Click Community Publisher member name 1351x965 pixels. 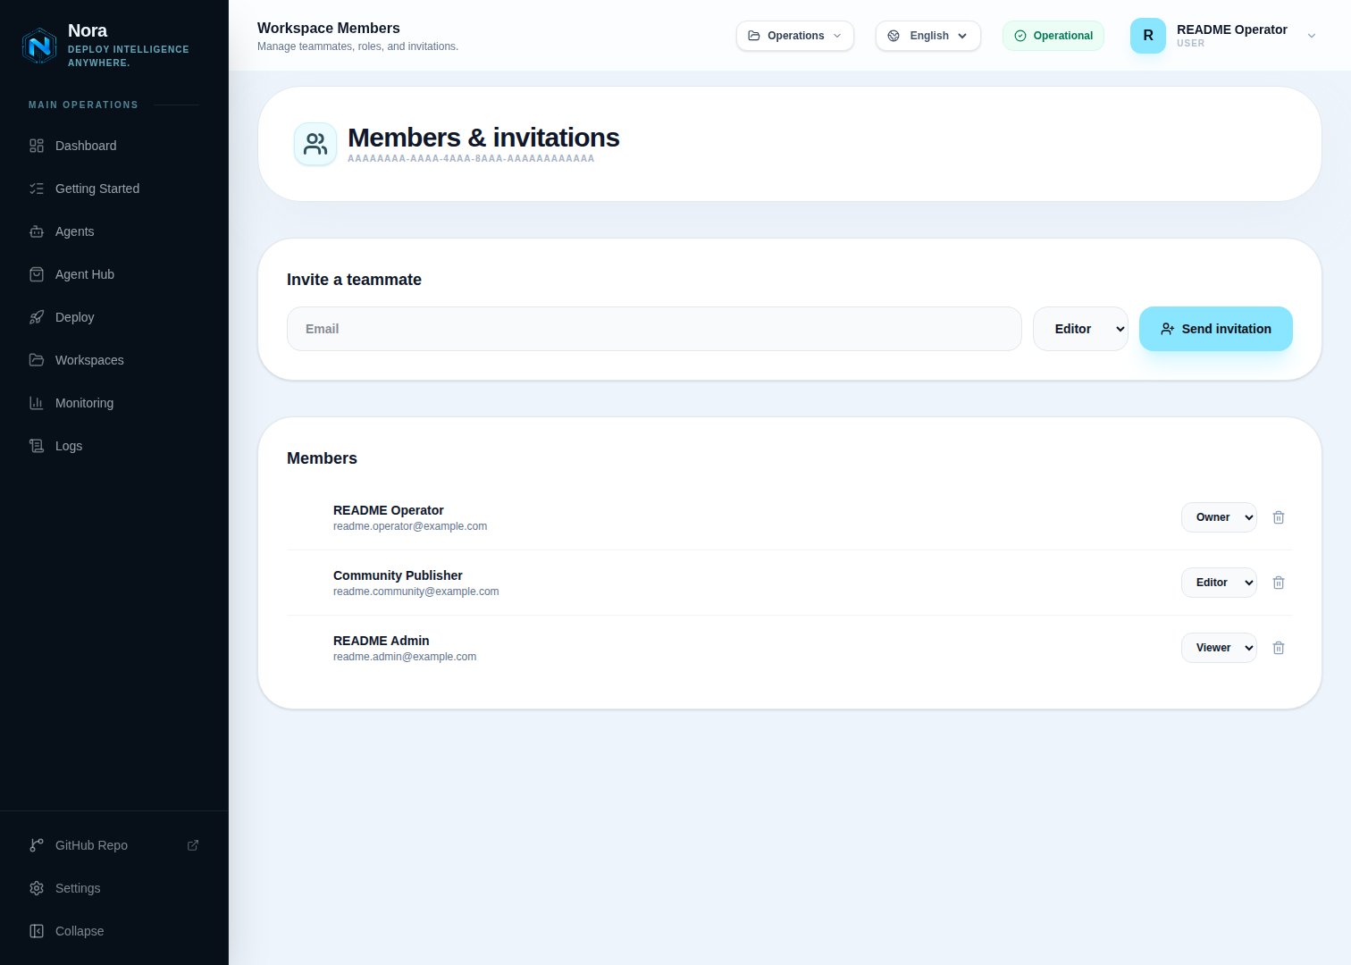398,575
